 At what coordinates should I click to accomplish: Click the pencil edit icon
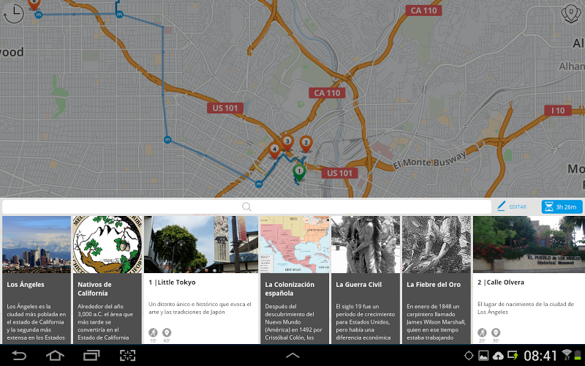click(501, 206)
